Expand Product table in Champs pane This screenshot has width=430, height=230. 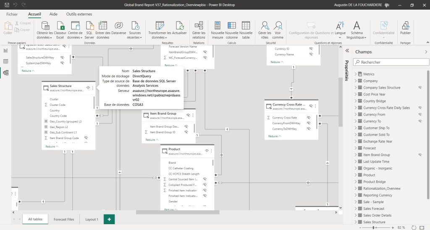coord(356,175)
